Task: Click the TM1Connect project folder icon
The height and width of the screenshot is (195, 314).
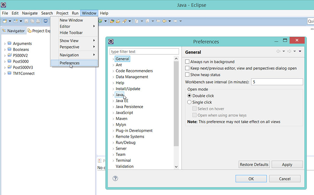Action: [9, 73]
